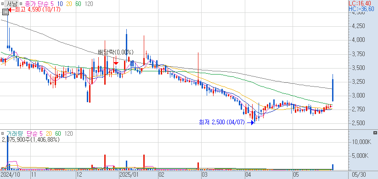
Task: Click the 2025/01 date axis label
Action: click(x=129, y=175)
